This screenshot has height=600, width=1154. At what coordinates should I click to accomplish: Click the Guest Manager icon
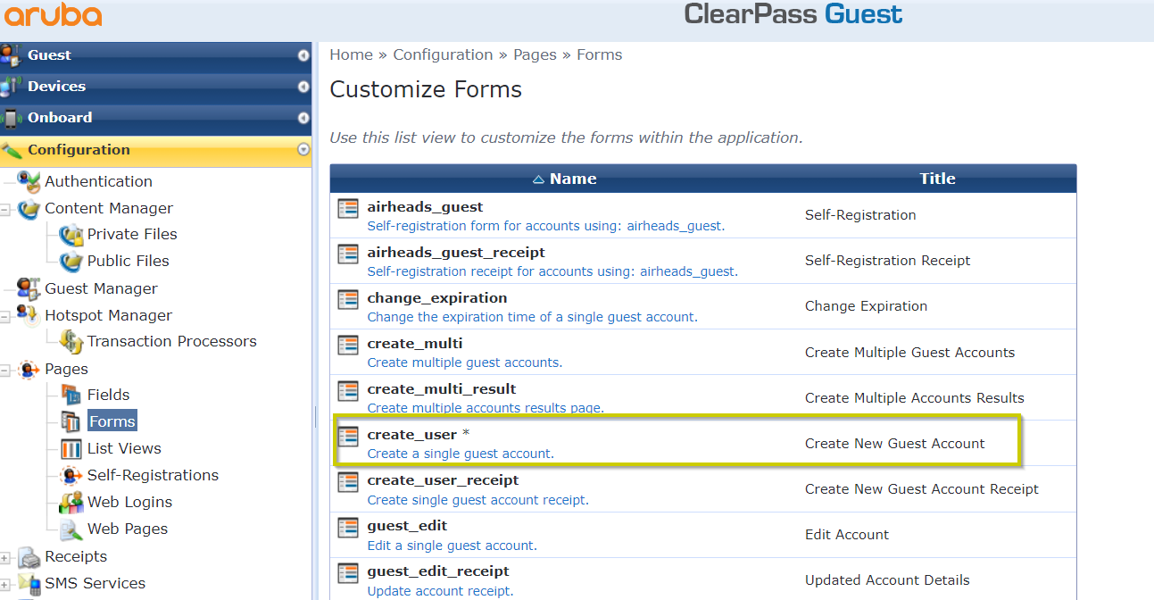(29, 288)
